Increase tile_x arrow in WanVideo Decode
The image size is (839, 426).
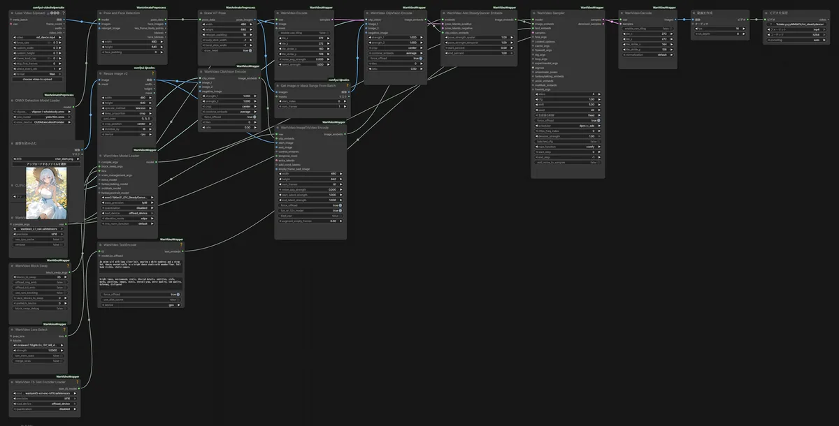673,34
